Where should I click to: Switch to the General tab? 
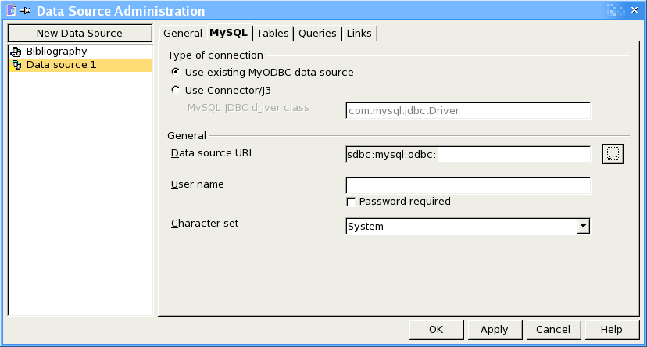[182, 33]
